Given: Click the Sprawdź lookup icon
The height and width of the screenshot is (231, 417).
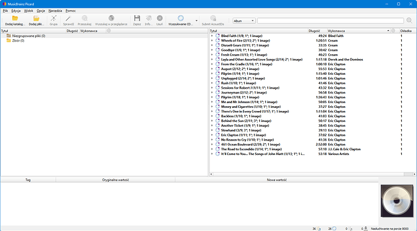Looking at the screenshot, I should click(68, 18).
